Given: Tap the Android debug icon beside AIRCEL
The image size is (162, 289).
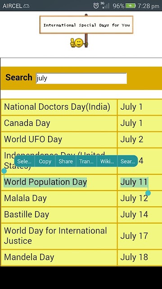Looking at the screenshot, I should point(26,6).
